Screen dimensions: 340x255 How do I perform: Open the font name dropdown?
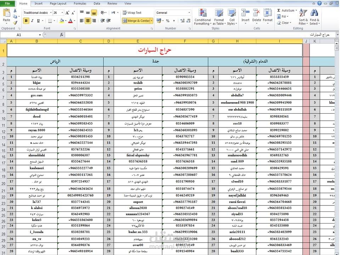pos(51,13)
